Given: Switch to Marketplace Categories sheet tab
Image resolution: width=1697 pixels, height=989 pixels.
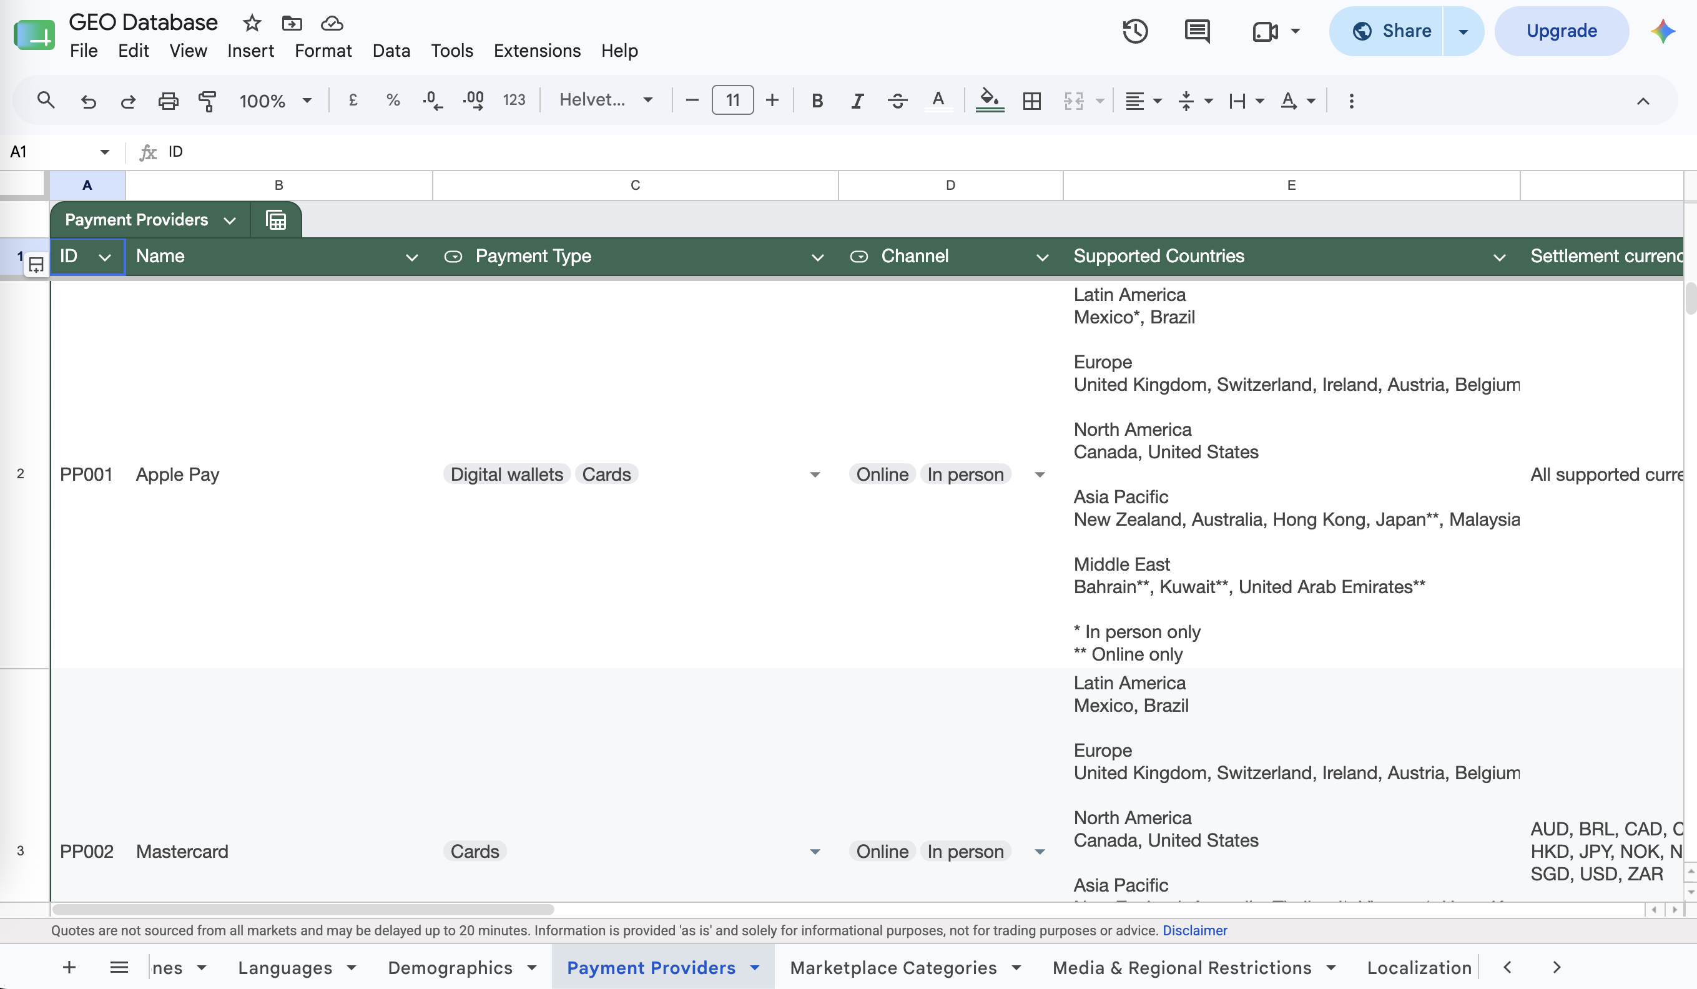Looking at the screenshot, I should tap(893, 967).
